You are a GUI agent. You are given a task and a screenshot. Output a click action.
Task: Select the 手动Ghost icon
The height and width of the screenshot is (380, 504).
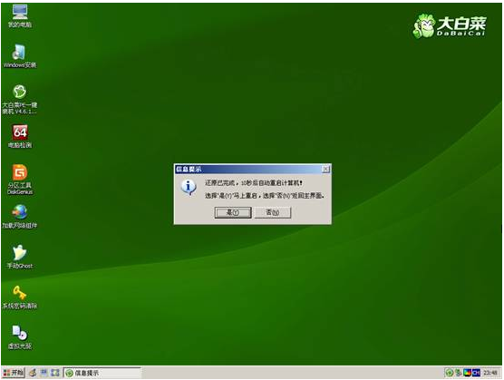coord(20,257)
